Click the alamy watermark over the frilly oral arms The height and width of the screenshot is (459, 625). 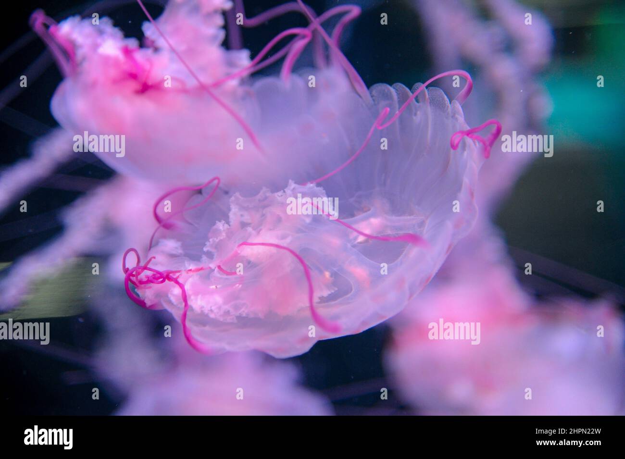coord(312,206)
